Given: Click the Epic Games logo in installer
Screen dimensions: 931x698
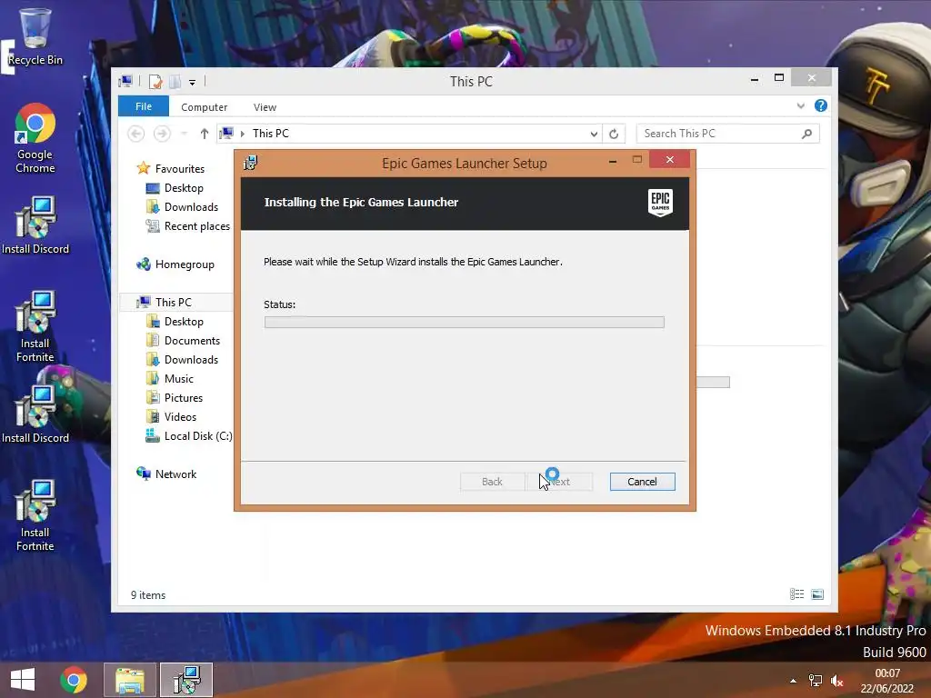Looking at the screenshot, I should click(x=660, y=203).
